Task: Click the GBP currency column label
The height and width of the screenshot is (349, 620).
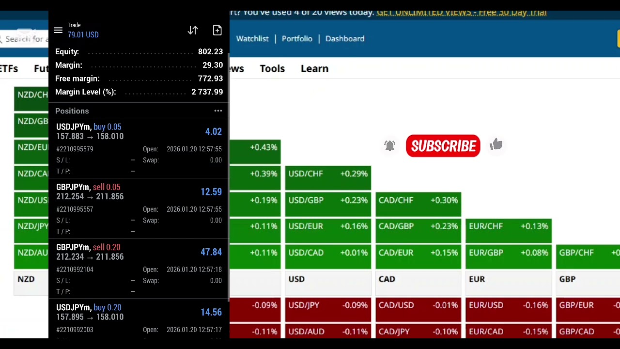Action: tap(567, 279)
